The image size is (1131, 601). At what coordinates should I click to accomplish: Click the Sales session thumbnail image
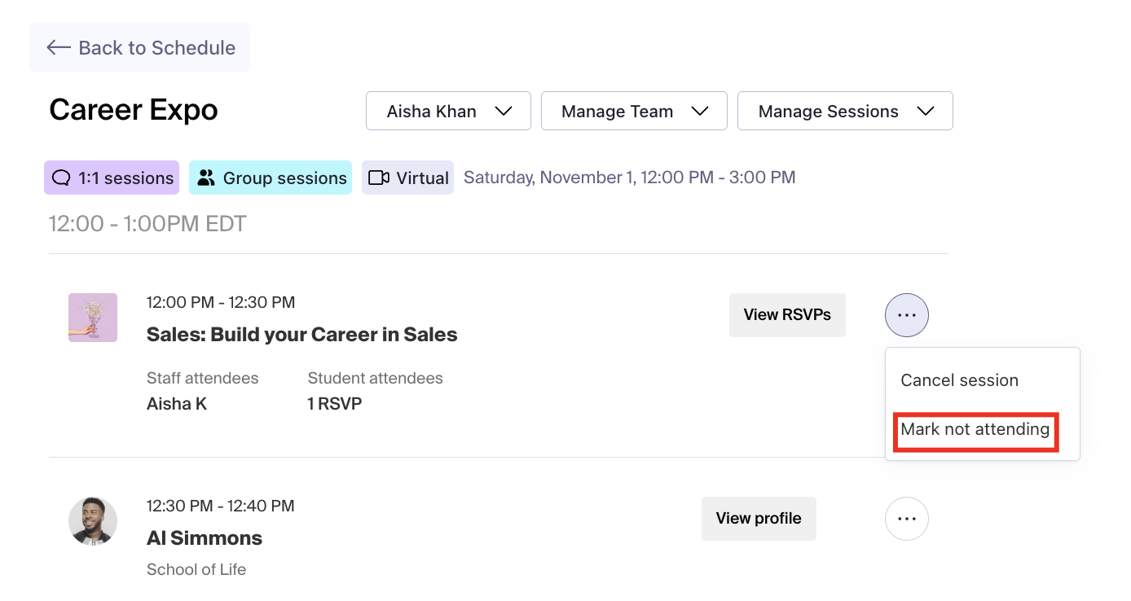(x=93, y=318)
